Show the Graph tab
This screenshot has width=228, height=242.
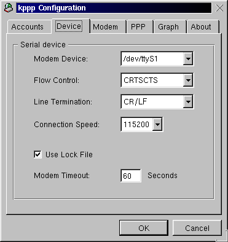[x=168, y=27]
